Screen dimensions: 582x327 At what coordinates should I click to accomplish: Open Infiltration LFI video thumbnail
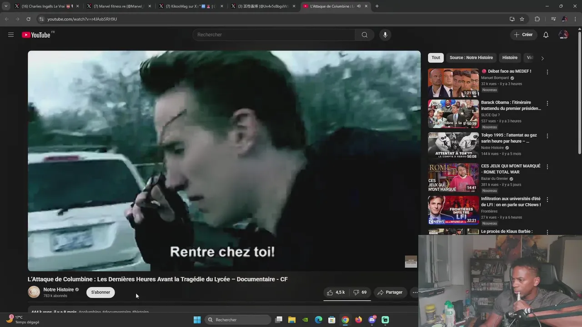click(453, 210)
